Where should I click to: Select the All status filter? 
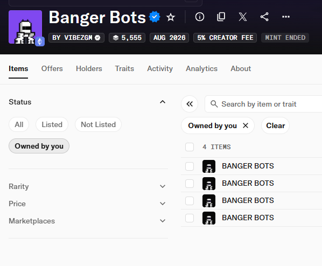[x=19, y=124]
